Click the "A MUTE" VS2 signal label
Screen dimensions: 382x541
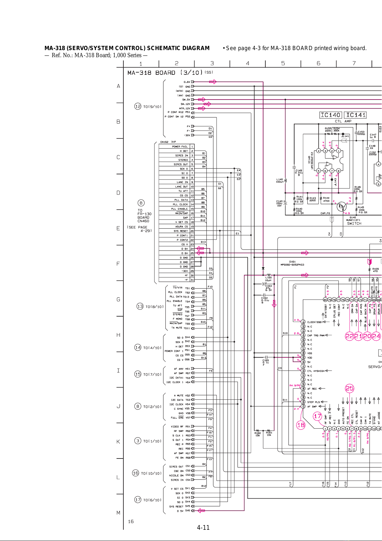[179, 396]
